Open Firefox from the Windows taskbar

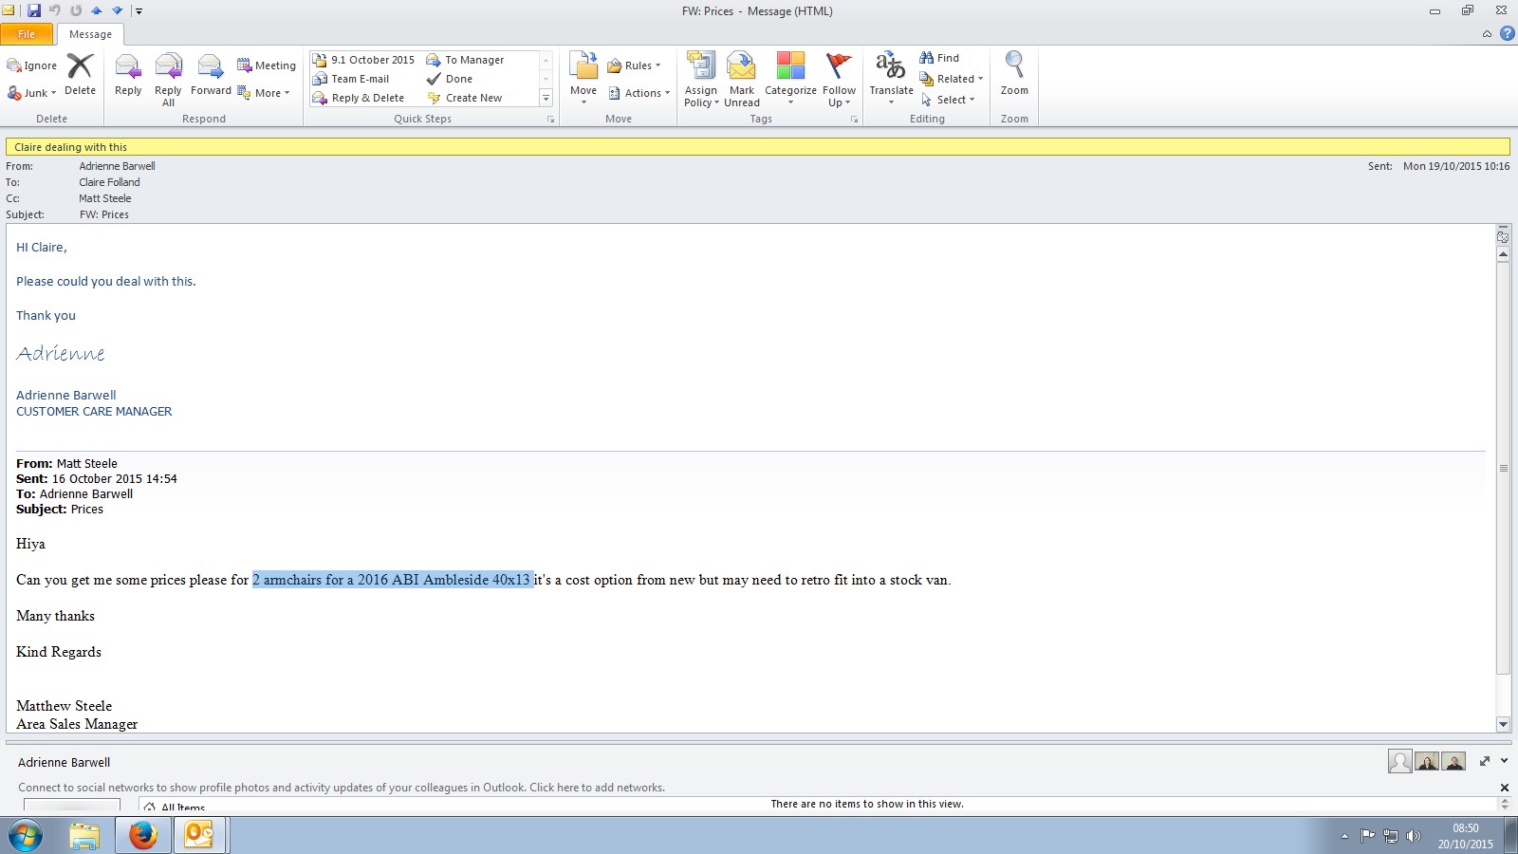tap(143, 835)
